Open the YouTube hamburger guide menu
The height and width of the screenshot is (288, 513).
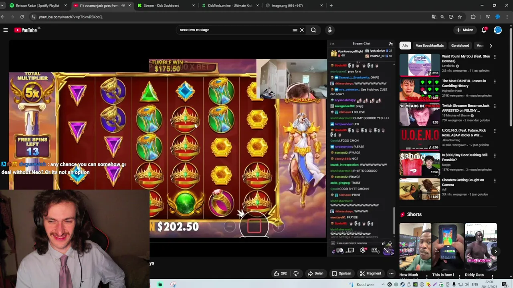(x=6, y=30)
